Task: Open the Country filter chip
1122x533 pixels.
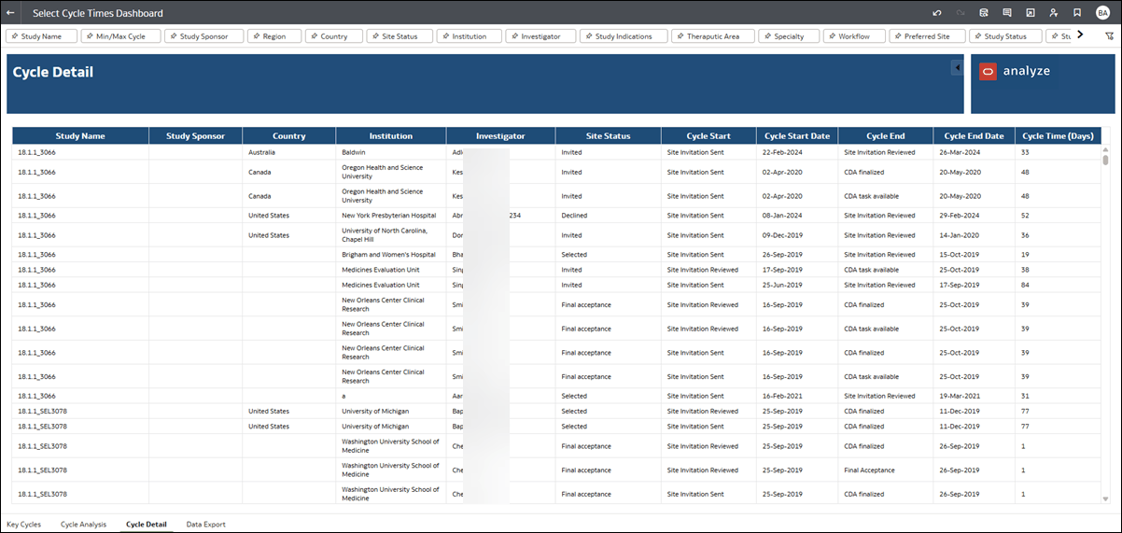Action: point(333,36)
